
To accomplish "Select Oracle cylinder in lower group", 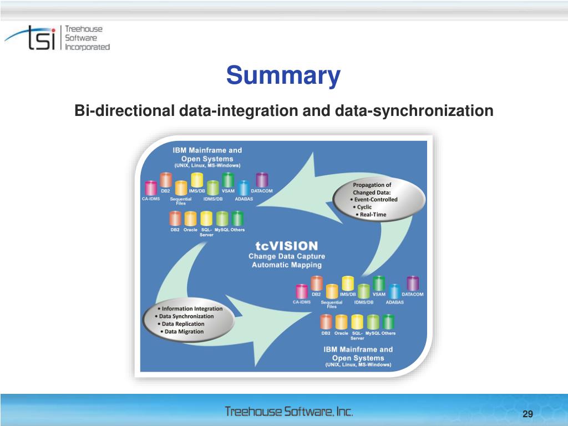I will [x=341, y=322].
